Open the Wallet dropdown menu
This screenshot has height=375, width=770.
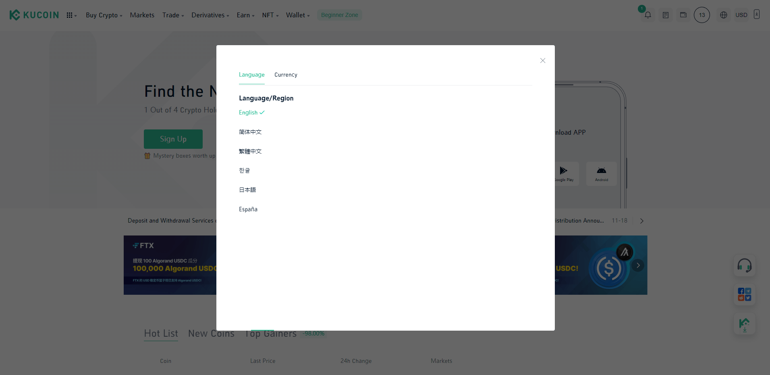coord(297,15)
